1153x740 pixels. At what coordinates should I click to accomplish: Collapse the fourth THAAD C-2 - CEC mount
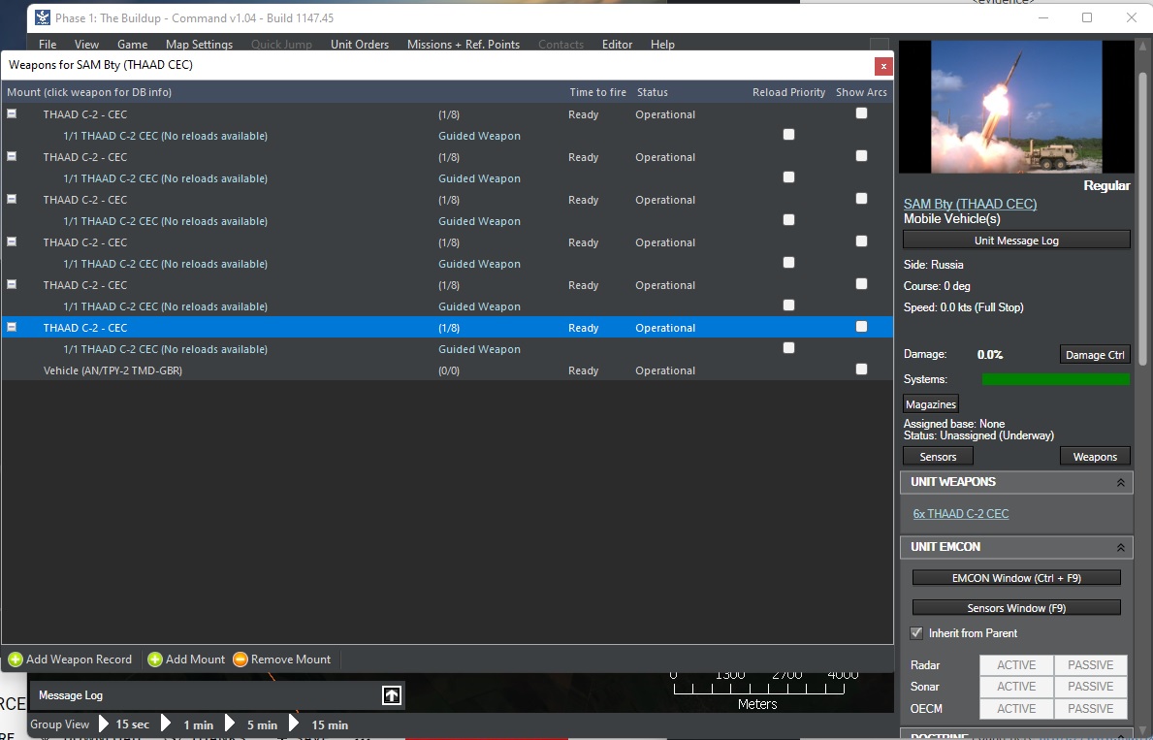coord(12,242)
